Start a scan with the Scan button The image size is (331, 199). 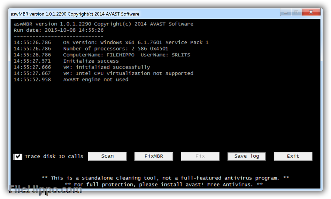click(x=107, y=157)
